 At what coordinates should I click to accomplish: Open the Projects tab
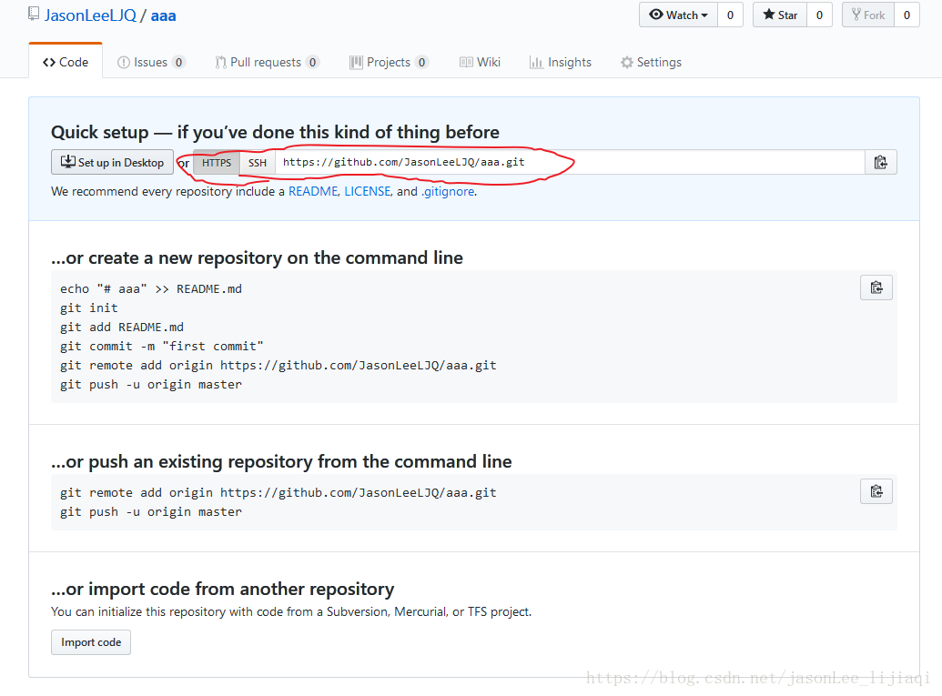(389, 62)
